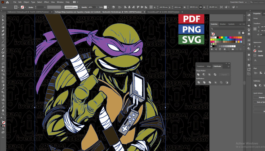Open the graphic Style dropdown

tap(108, 7)
